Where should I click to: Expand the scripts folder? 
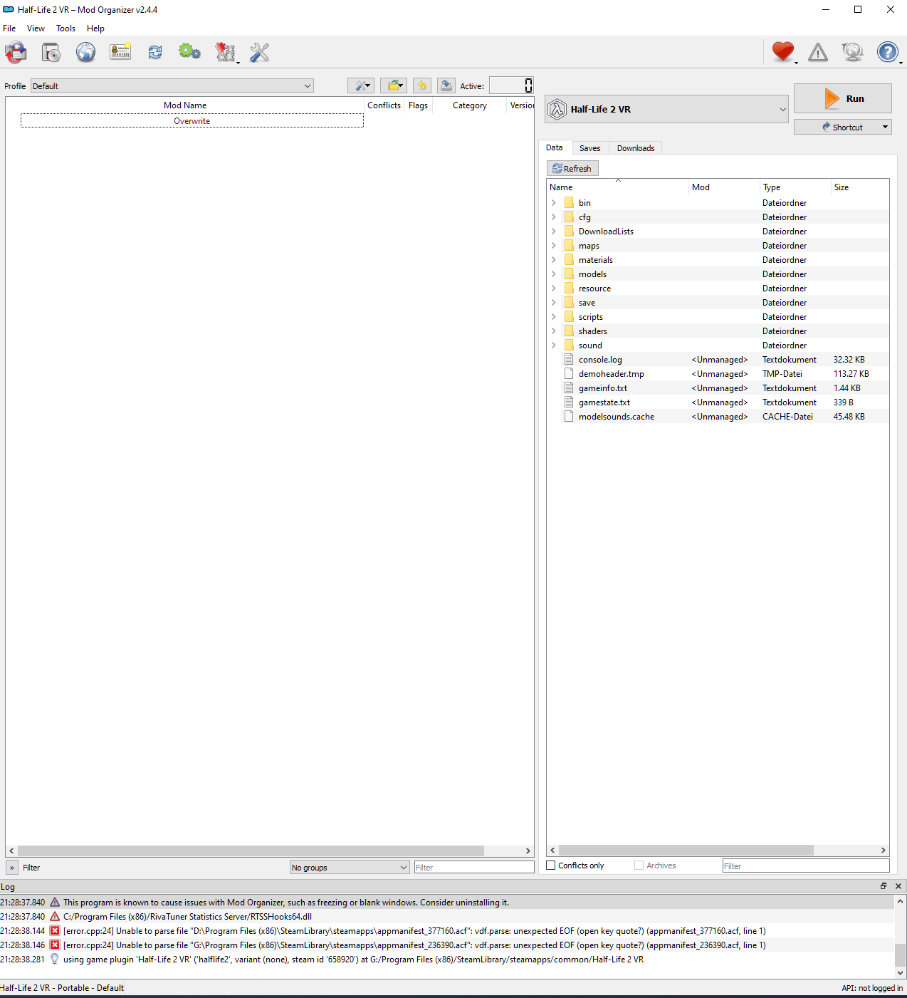coord(553,317)
